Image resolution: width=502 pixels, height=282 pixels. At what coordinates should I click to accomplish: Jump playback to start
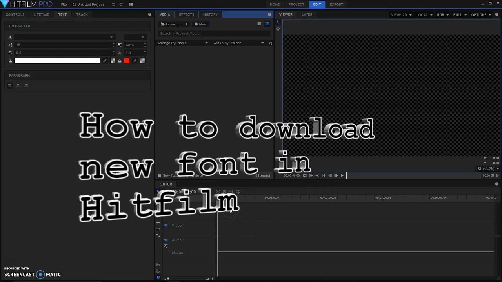tap(324, 175)
